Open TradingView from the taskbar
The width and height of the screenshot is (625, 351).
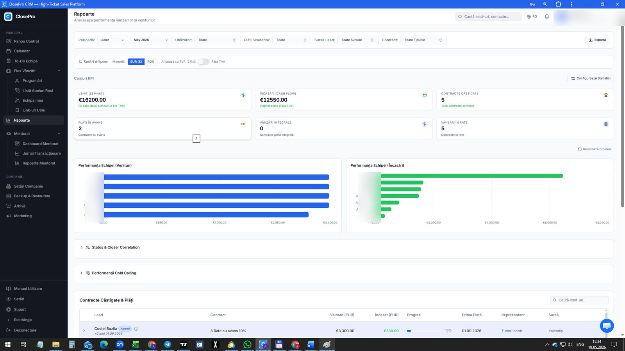pos(184,344)
